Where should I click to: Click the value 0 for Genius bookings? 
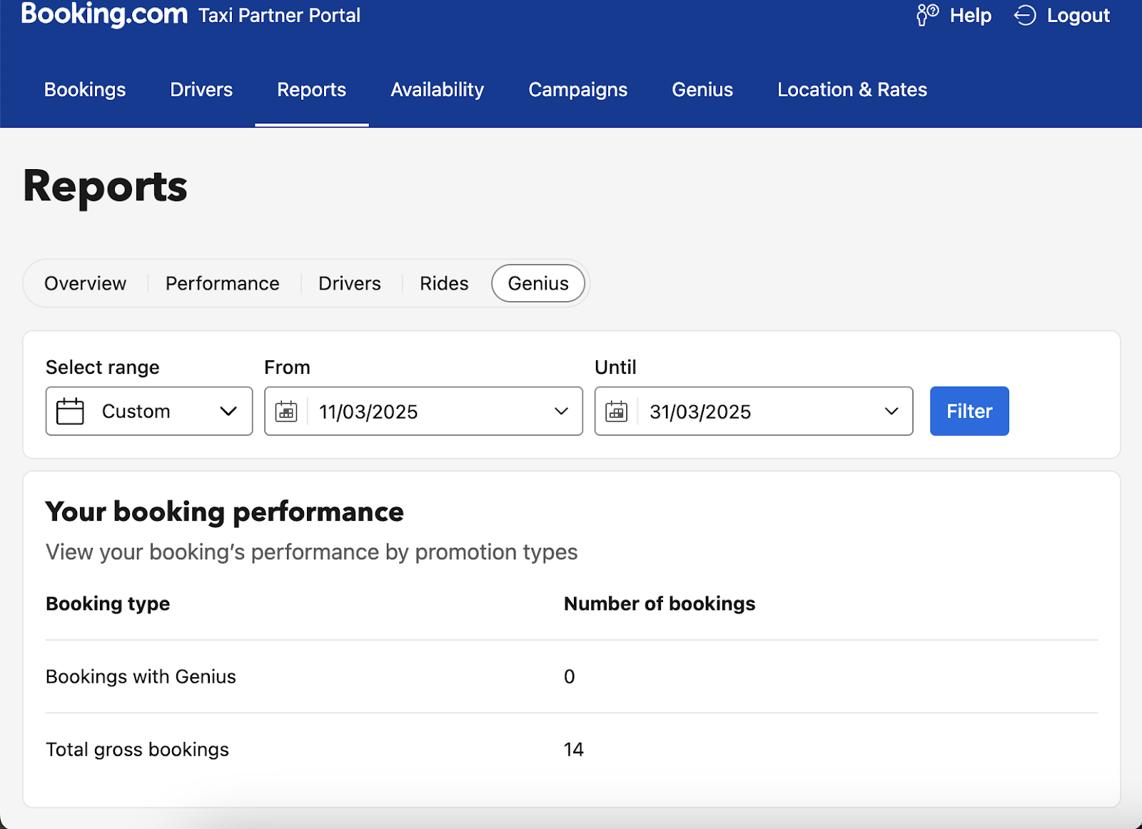tap(569, 676)
